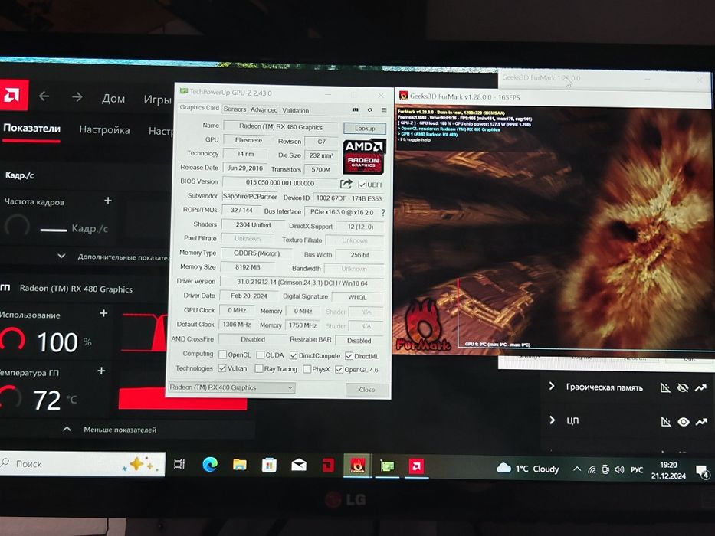Click the GPU-Z screenshot camera icon

click(x=356, y=109)
